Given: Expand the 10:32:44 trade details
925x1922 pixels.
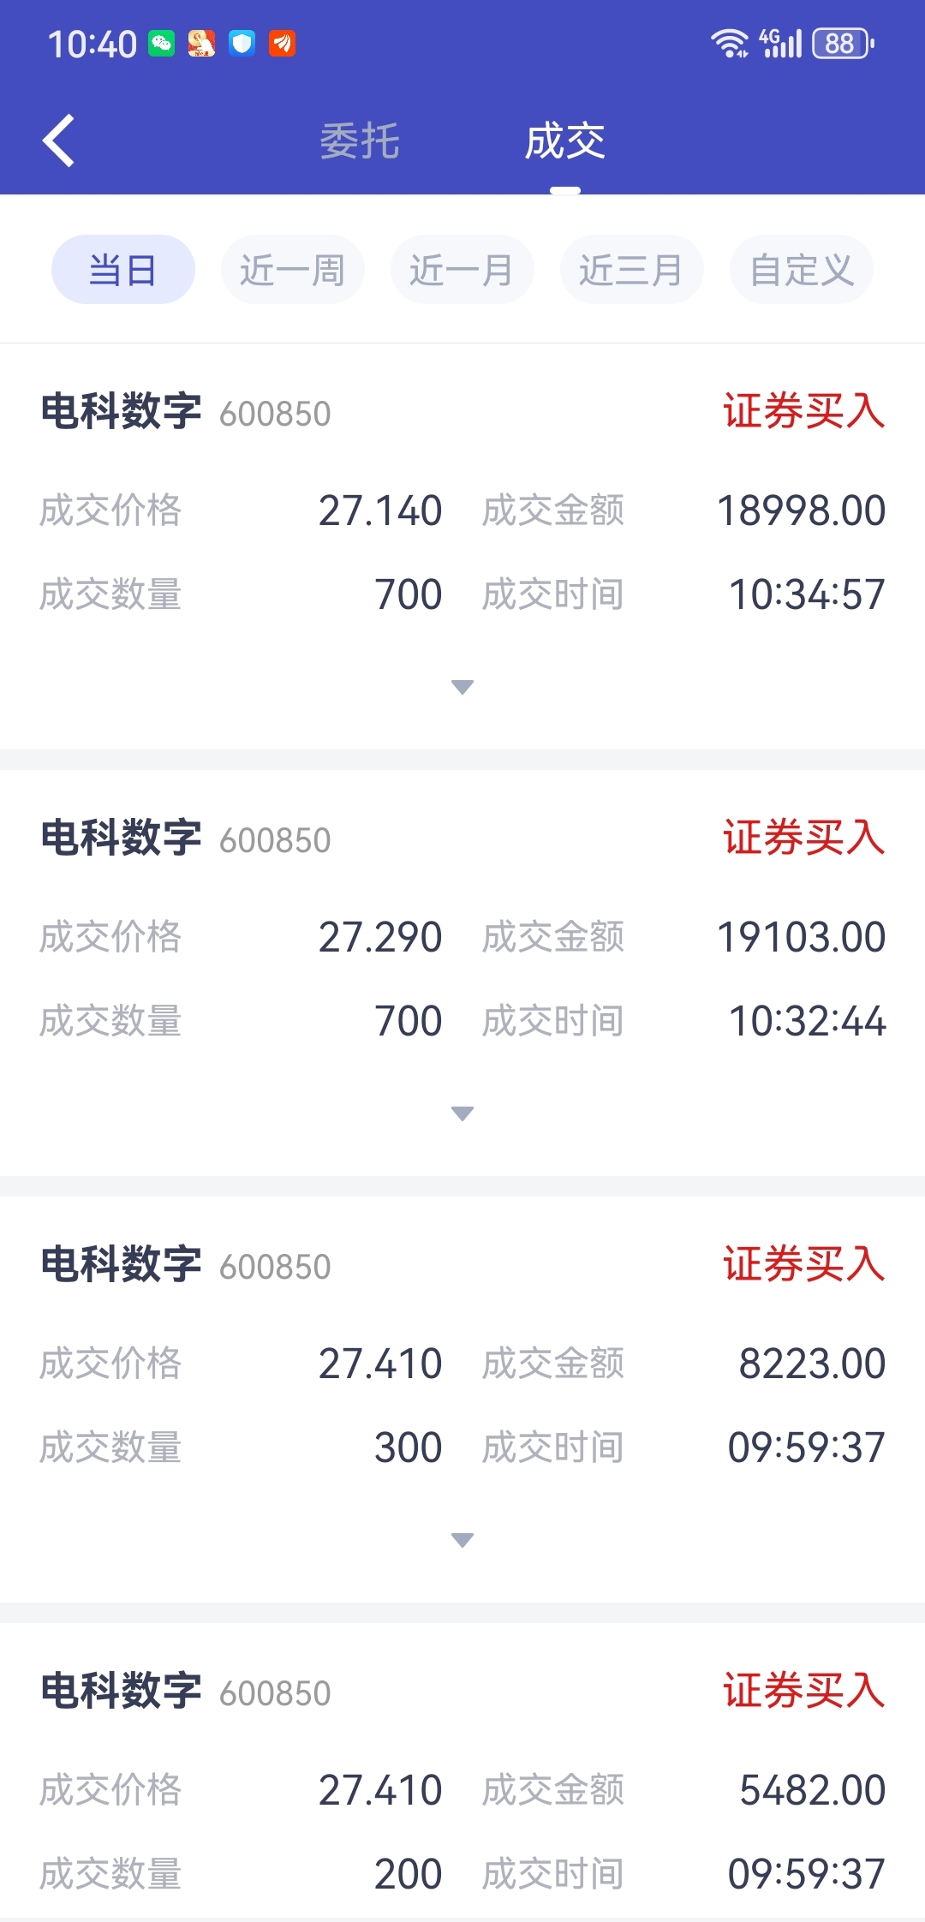Looking at the screenshot, I should (x=462, y=1113).
